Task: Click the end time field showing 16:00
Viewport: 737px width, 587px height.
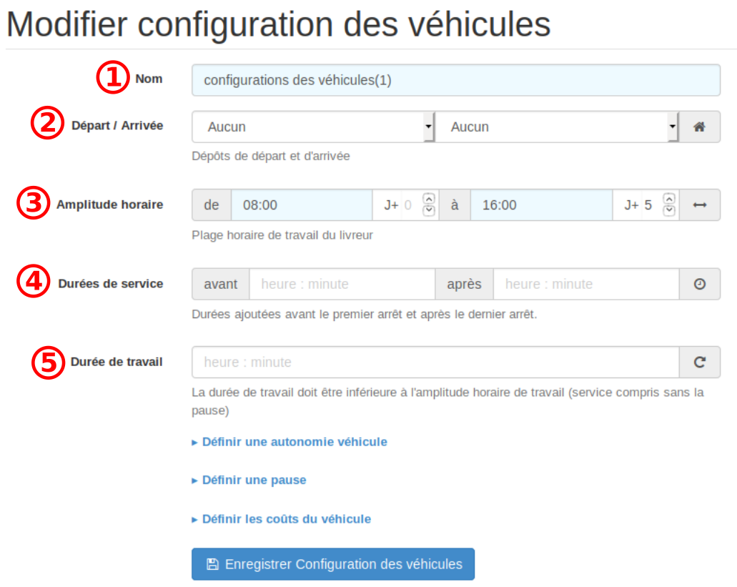Action: point(541,205)
